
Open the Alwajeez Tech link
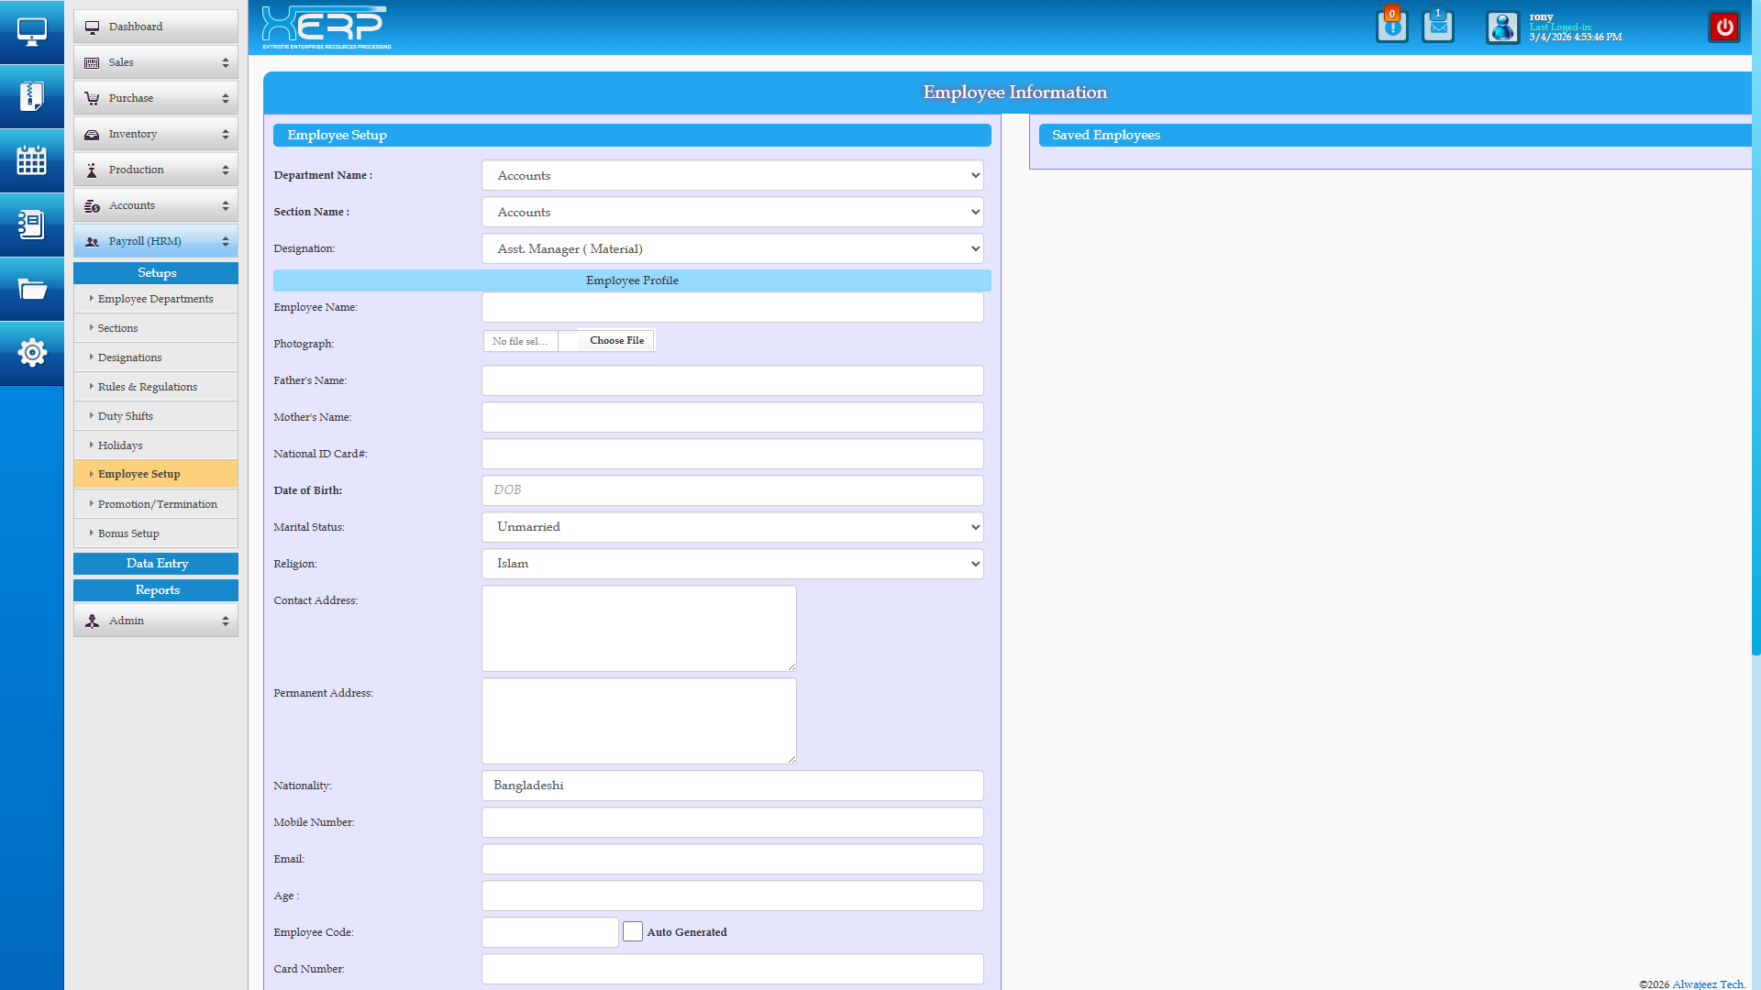point(1707,984)
